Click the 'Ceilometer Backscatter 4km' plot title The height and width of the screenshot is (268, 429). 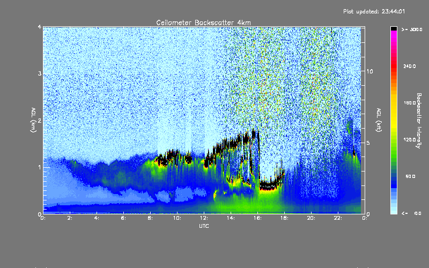point(203,23)
